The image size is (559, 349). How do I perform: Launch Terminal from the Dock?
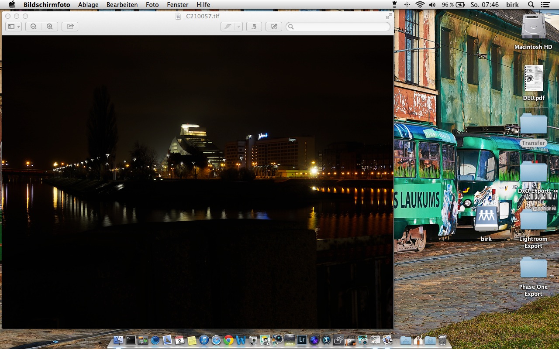point(131,340)
